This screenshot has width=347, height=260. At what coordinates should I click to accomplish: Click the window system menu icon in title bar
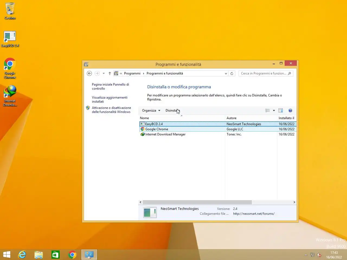tap(86, 64)
